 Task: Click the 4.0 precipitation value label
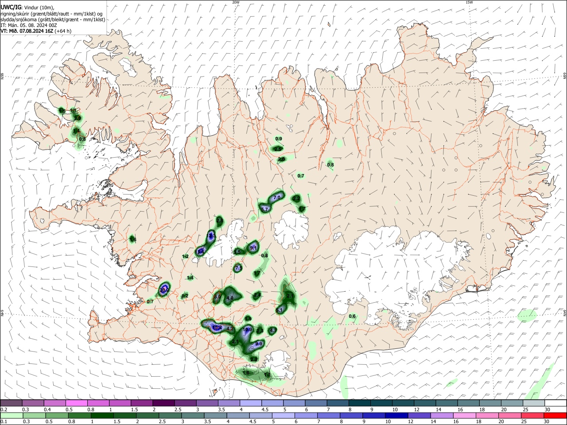pos(230,298)
